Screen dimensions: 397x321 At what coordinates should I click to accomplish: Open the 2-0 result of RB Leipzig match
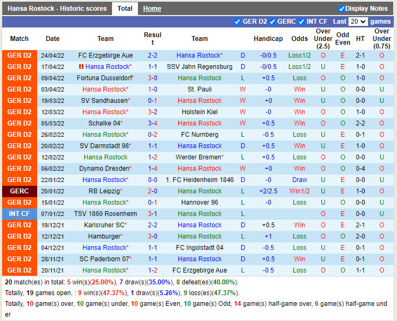pyautogui.click(x=152, y=191)
